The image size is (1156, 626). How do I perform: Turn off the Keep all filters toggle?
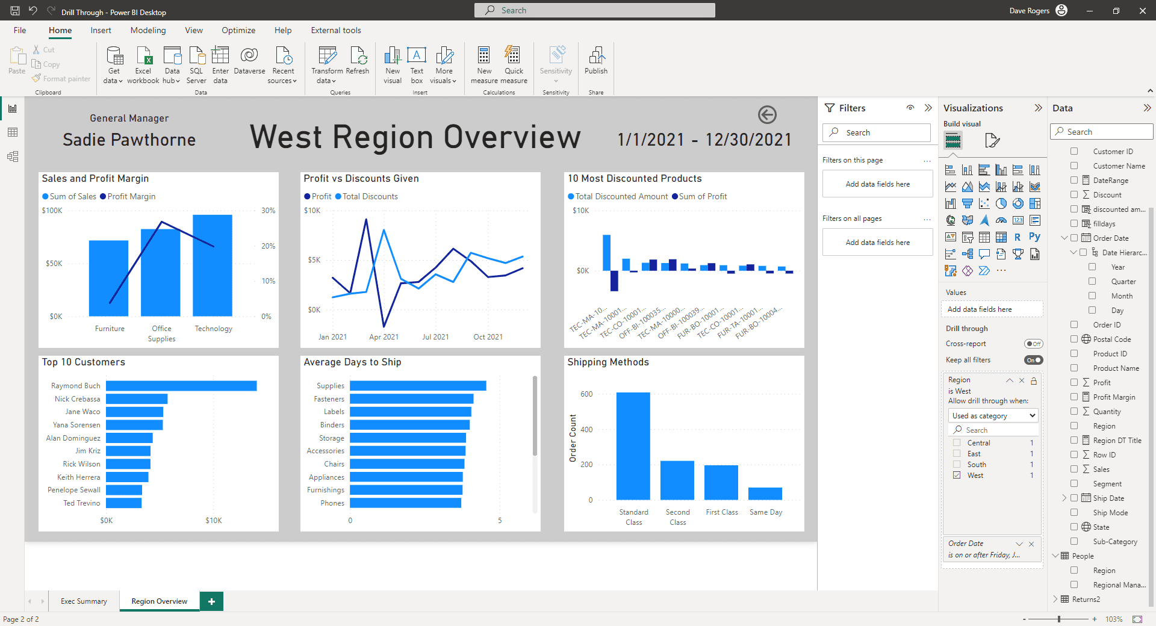click(1033, 360)
